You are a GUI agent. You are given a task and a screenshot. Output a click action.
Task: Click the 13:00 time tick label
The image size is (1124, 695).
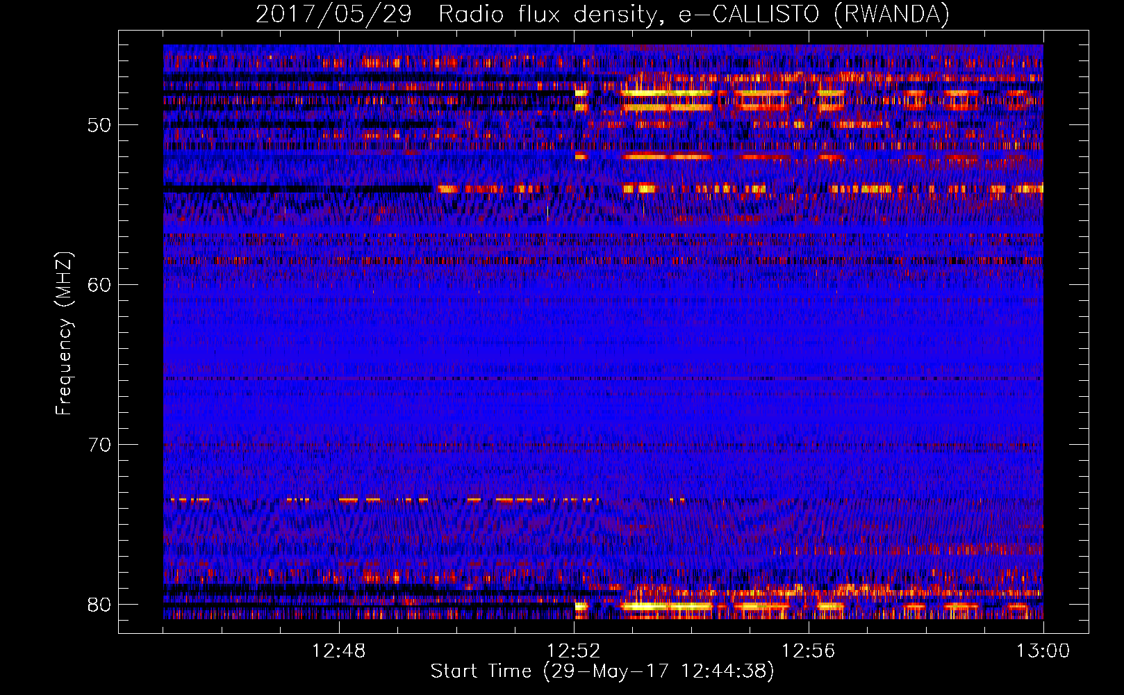point(1043,651)
